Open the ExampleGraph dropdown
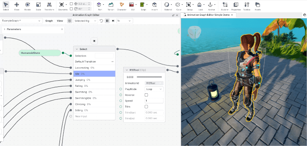 pyautogui.click(x=21, y=21)
